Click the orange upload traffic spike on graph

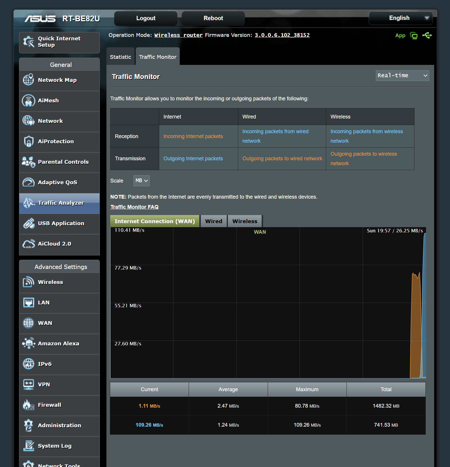click(416, 326)
